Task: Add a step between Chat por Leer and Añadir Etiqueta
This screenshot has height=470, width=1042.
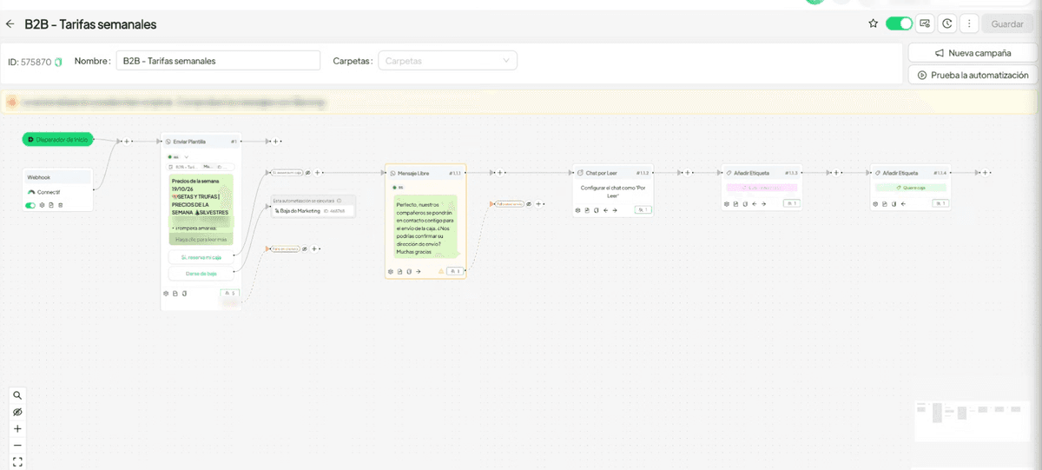Action: 688,173
